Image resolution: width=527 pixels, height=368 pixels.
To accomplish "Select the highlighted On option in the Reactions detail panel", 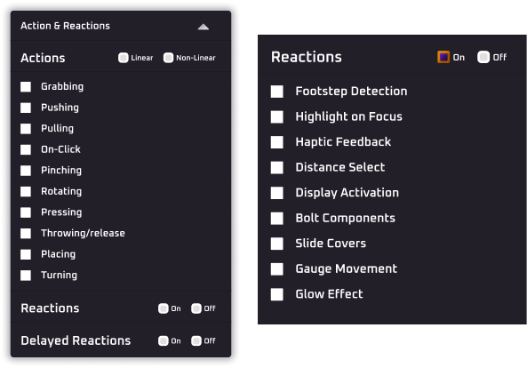I will pos(443,57).
